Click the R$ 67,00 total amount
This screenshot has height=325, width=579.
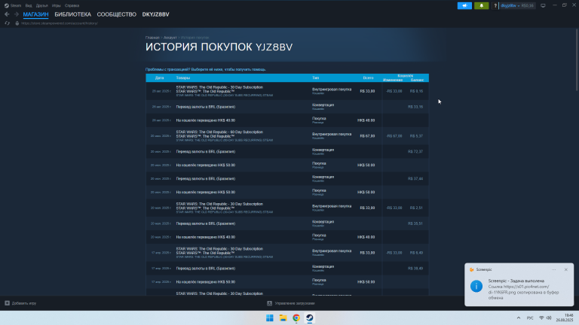367,136
